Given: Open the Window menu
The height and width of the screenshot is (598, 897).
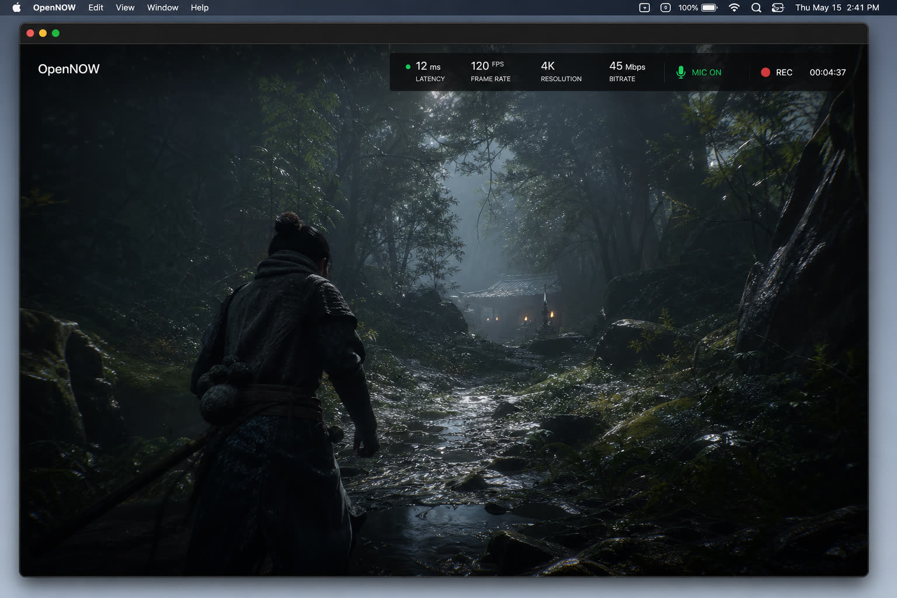Looking at the screenshot, I should (162, 8).
